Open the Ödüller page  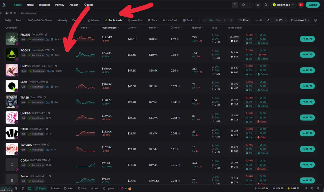tap(89, 5)
